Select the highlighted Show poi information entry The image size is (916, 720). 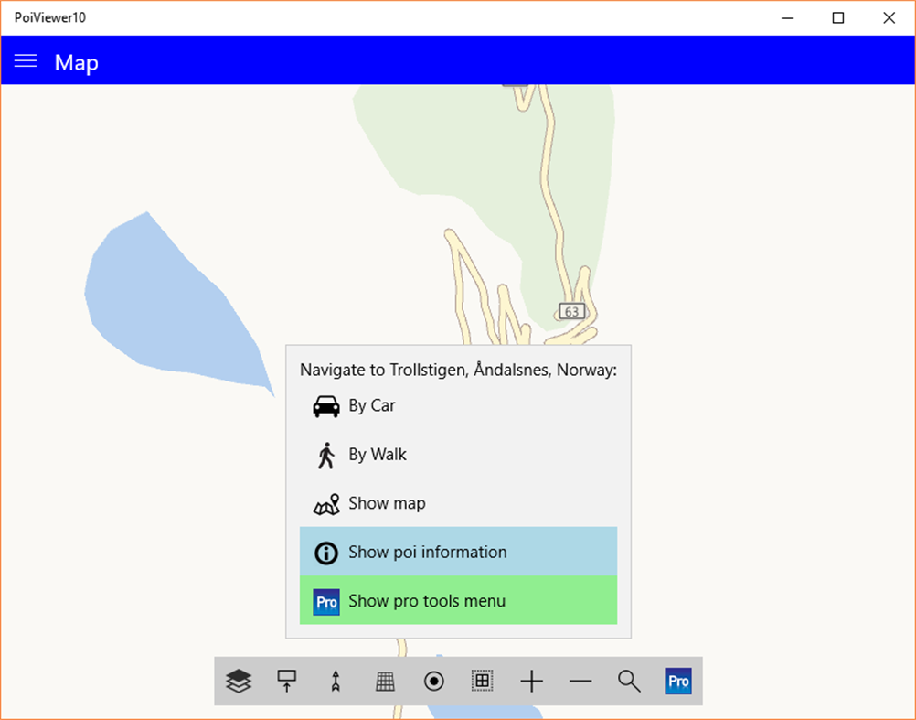[x=428, y=553]
